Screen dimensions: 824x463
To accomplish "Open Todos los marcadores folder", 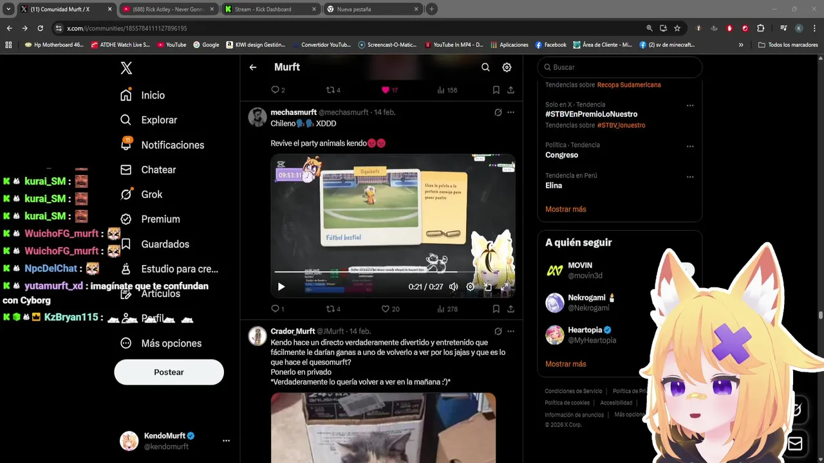I will 788,45.
